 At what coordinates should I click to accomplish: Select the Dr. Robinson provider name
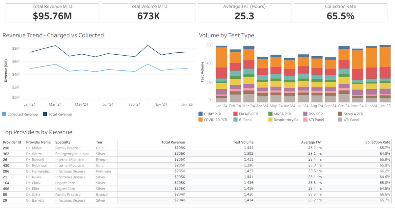37,166
